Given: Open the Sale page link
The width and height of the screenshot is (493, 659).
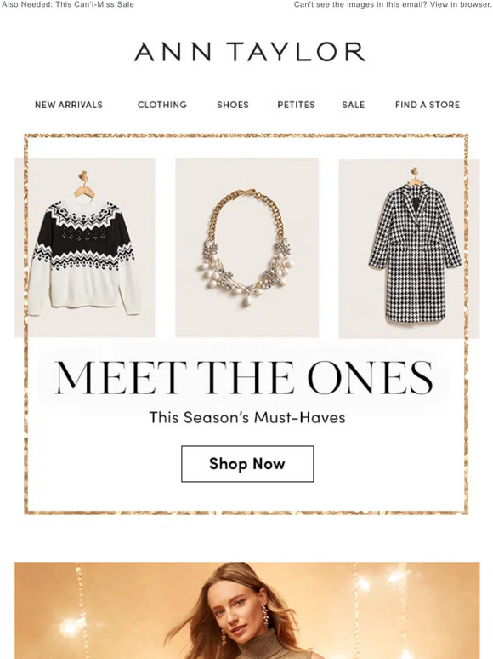Looking at the screenshot, I should point(354,105).
